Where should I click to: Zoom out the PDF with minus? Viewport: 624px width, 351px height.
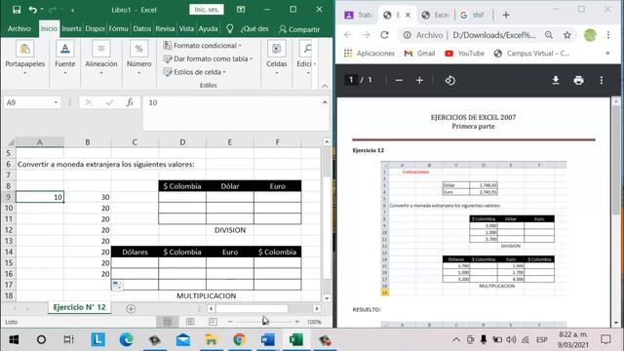399,80
